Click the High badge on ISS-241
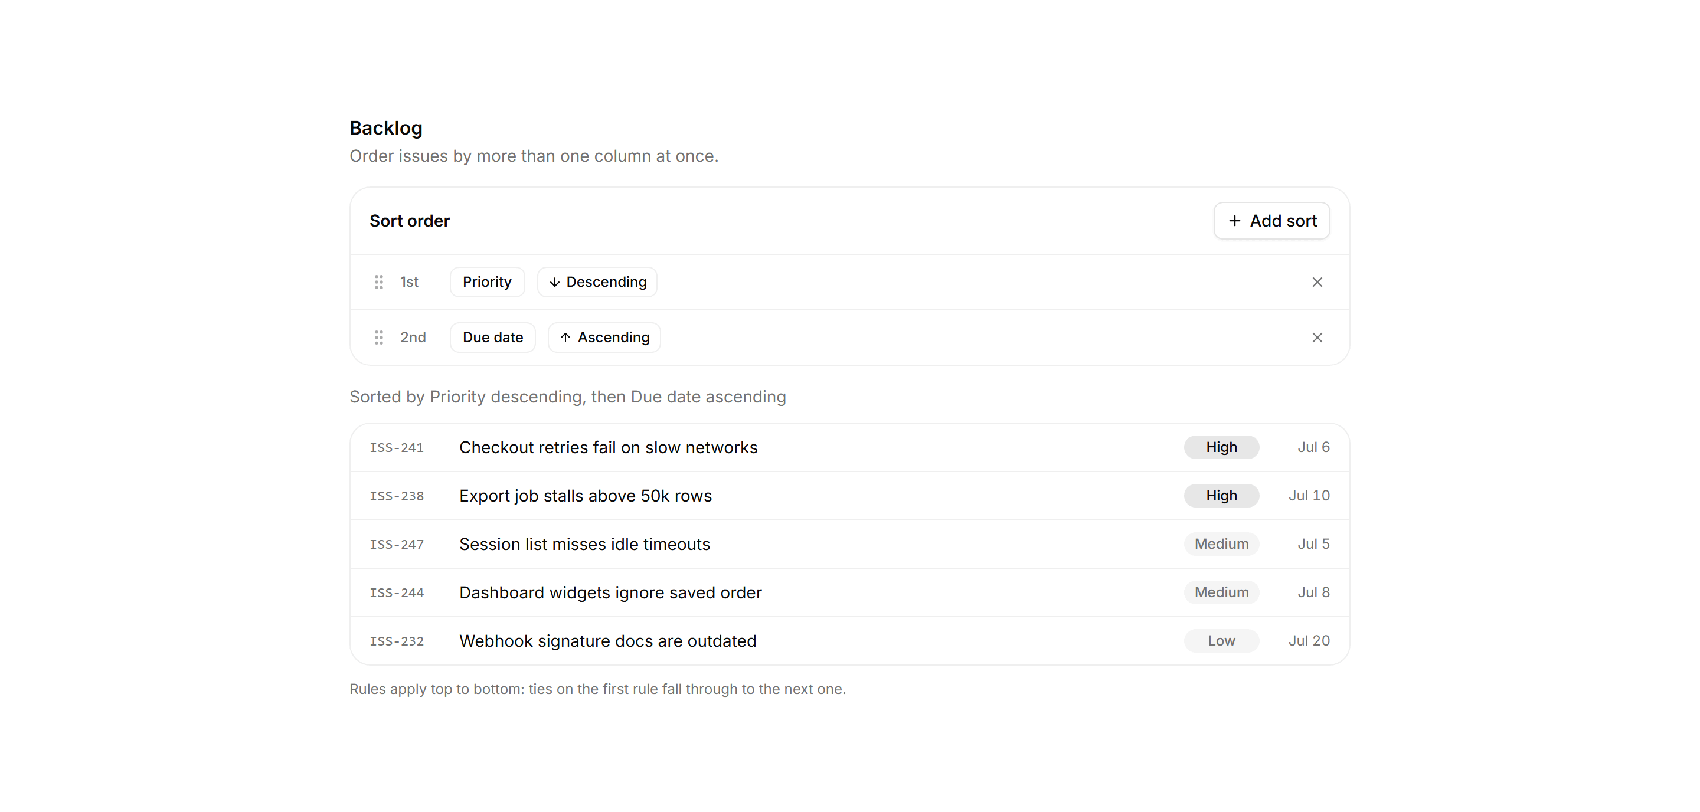 [x=1221, y=447]
